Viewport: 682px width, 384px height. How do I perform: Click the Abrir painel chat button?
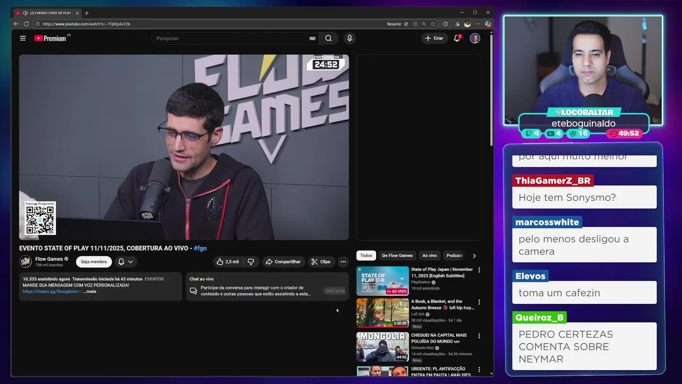pos(335,291)
